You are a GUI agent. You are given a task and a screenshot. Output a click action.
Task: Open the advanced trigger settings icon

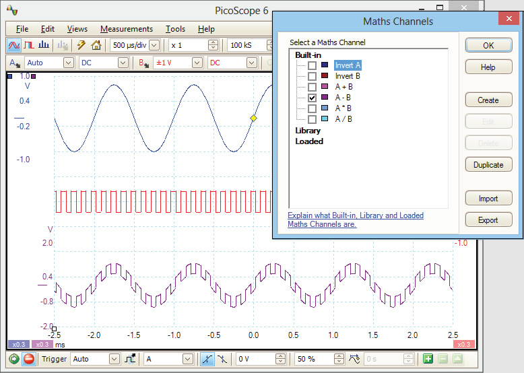(x=130, y=359)
